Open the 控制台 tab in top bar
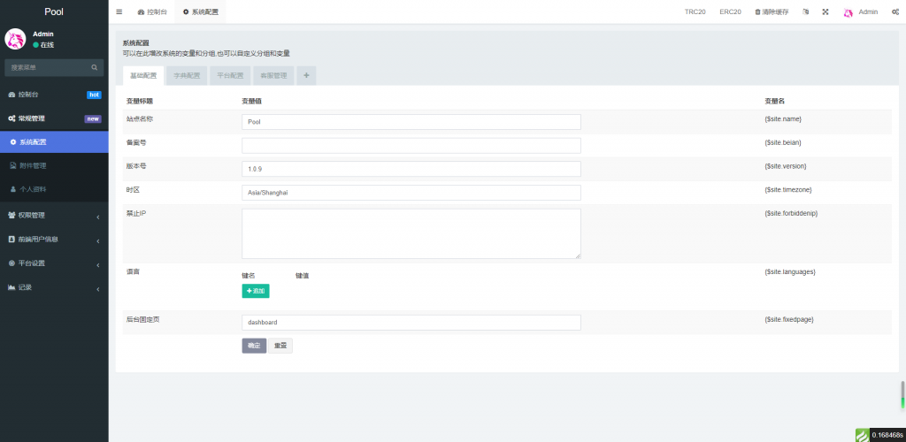Viewport: 906px width, 442px height. (x=152, y=11)
